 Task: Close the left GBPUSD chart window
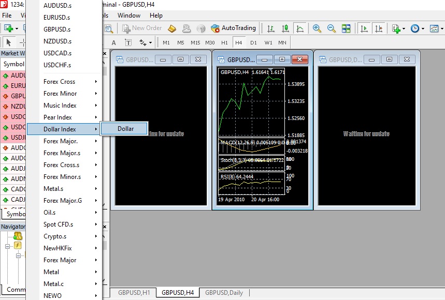[x=198, y=59]
